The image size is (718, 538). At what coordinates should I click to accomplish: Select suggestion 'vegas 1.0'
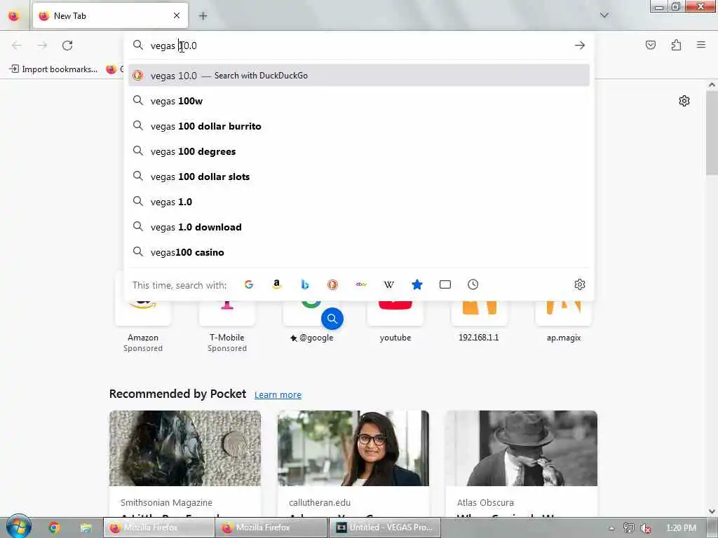pyautogui.click(x=359, y=201)
